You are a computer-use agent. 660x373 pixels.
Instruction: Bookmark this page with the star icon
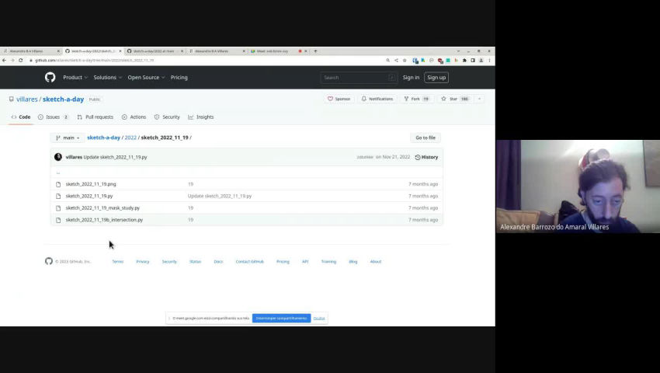pos(405,61)
